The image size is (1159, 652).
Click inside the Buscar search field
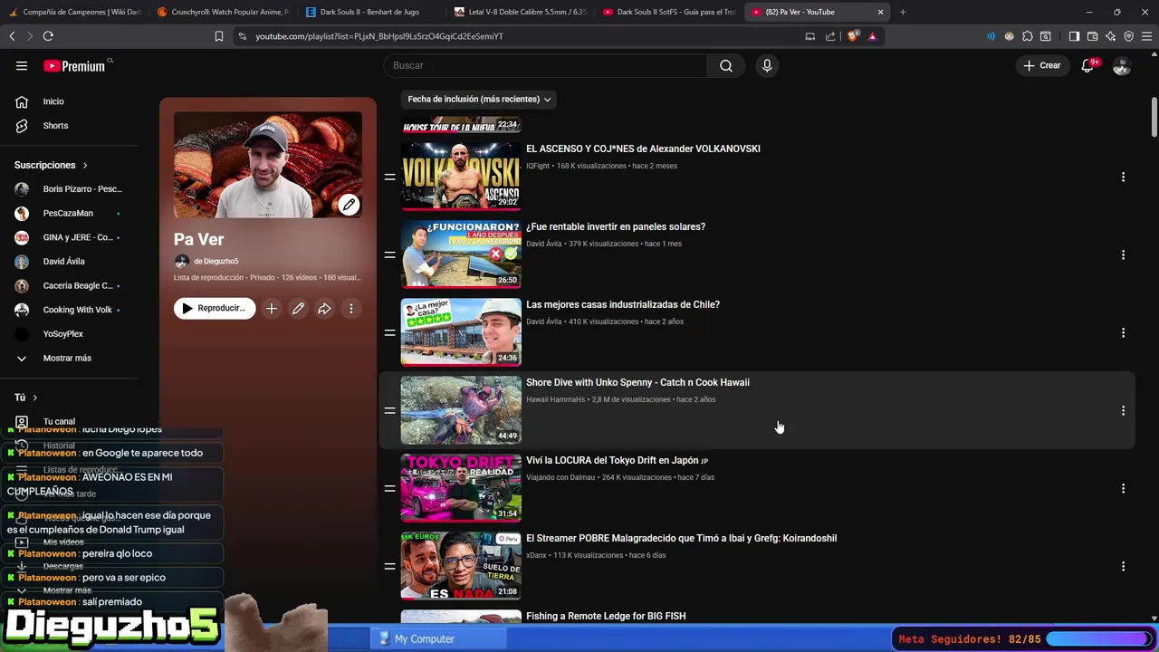(546, 65)
